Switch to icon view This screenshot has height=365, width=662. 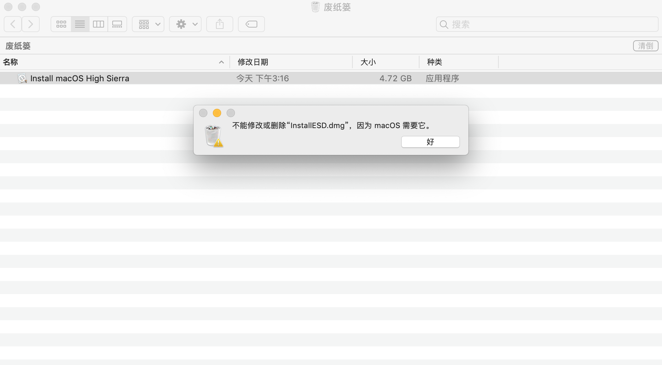[61, 24]
